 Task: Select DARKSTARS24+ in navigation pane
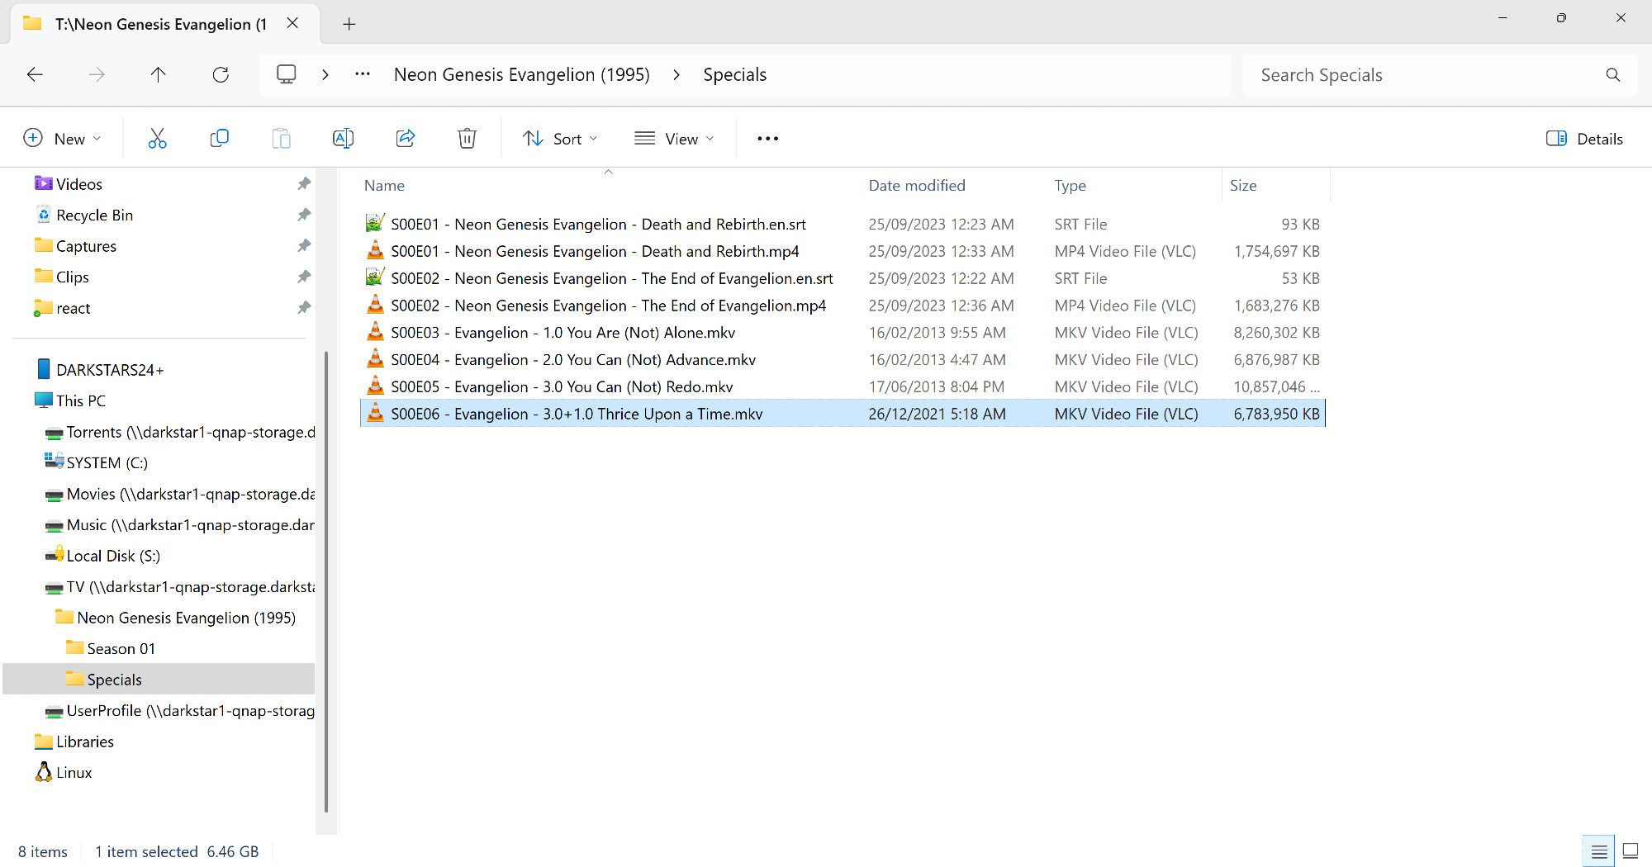110,370
